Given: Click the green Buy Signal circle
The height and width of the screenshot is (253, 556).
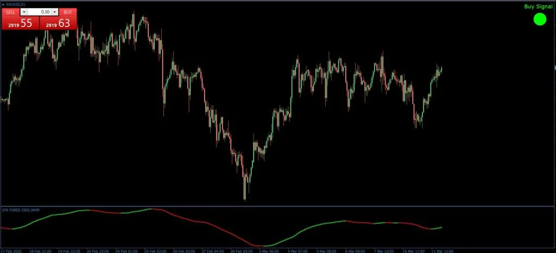Looking at the screenshot, I should pyautogui.click(x=540, y=19).
